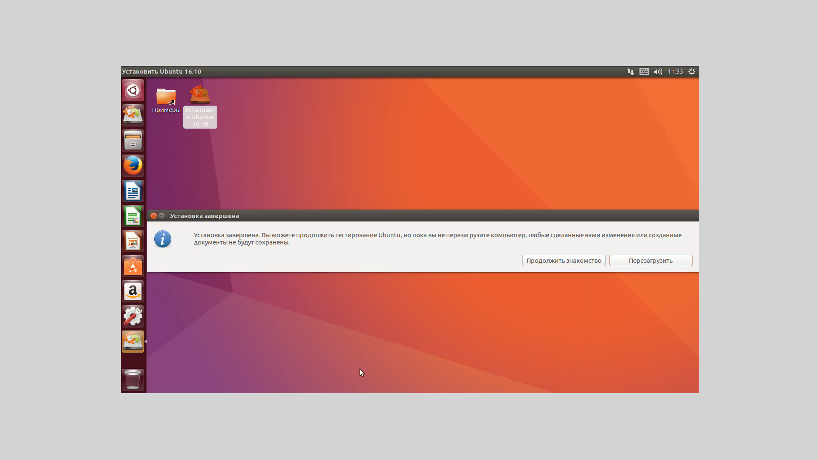Click Продолжить знакомство button

coord(564,261)
